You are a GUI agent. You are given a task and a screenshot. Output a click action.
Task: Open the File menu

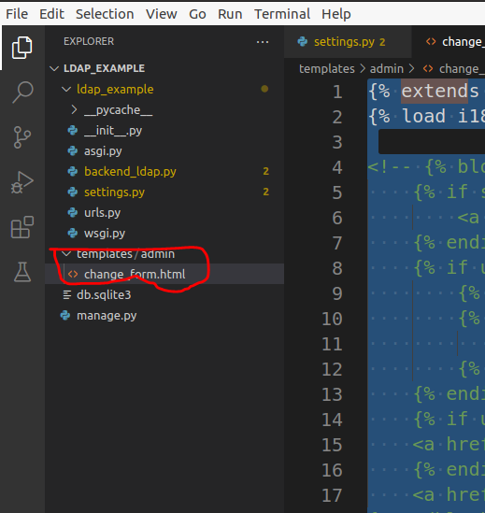(17, 14)
